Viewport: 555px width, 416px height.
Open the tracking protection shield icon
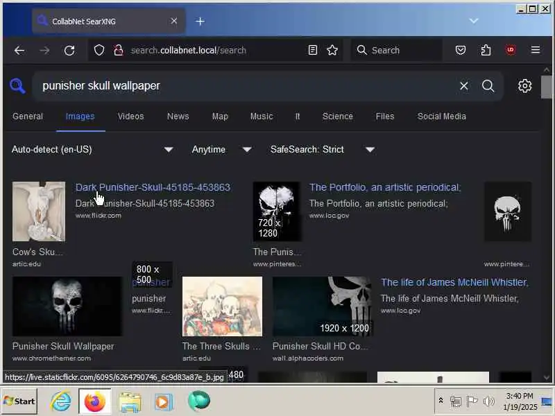click(99, 50)
